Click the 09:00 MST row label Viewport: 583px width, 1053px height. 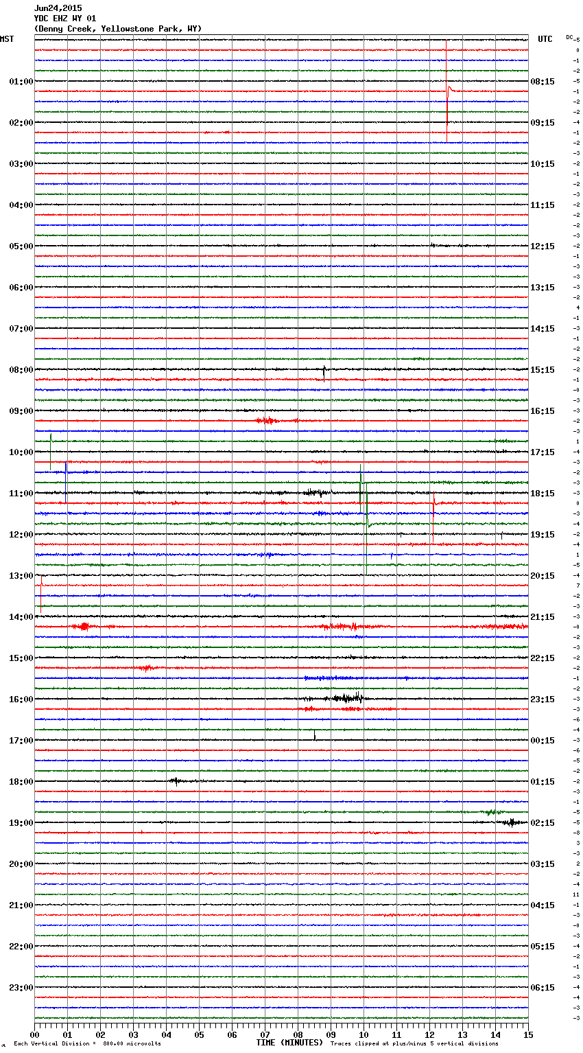pyautogui.click(x=21, y=410)
